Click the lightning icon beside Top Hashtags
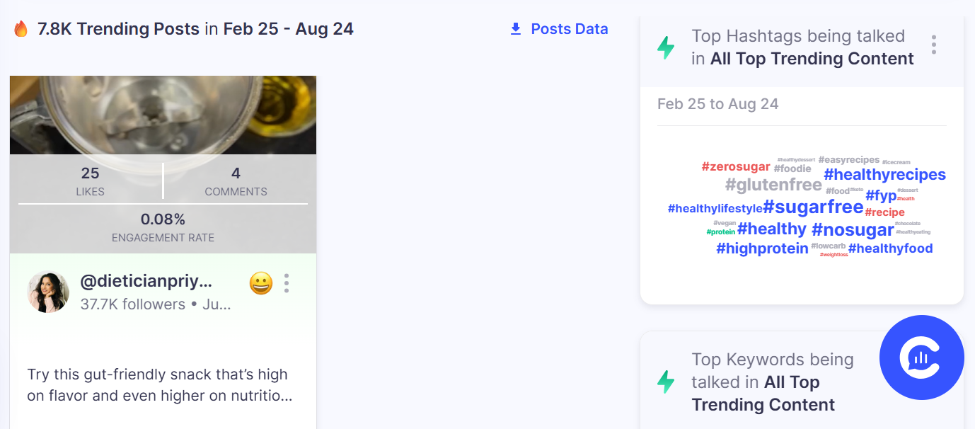 point(666,47)
